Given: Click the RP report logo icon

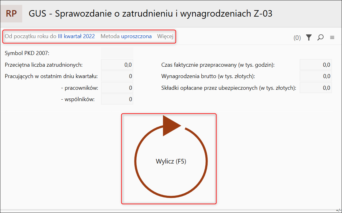Looking at the screenshot, I should (11, 14).
